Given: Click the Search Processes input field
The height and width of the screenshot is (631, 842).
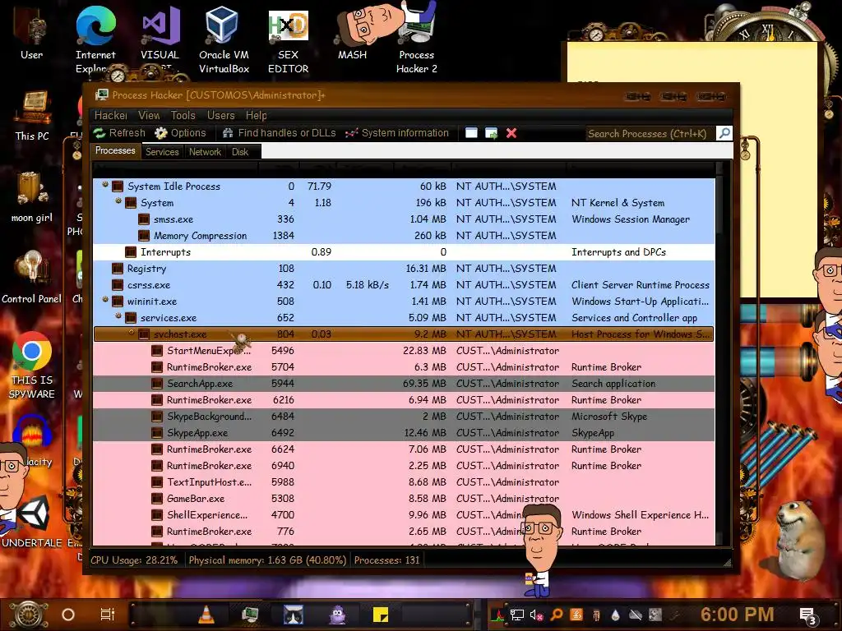Looking at the screenshot, I should pyautogui.click(x=650, y=134).
